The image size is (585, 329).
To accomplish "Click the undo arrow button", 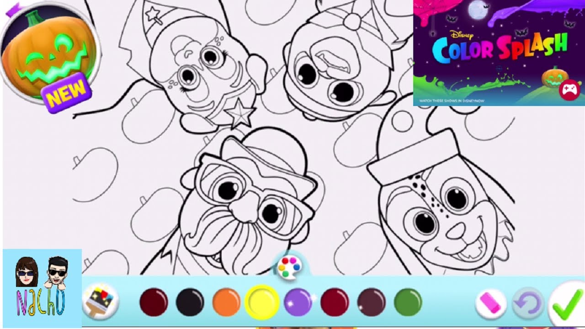I will (x=528, y=303).
